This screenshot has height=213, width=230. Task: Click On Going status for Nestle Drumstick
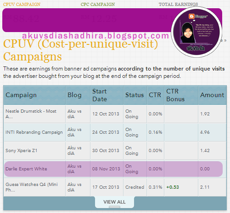(132, 114)
